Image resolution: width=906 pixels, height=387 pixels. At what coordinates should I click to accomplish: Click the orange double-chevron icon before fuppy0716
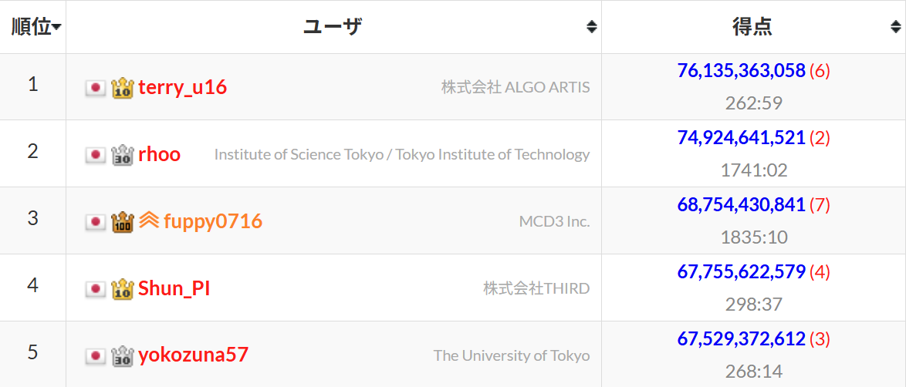pos(148,220)
